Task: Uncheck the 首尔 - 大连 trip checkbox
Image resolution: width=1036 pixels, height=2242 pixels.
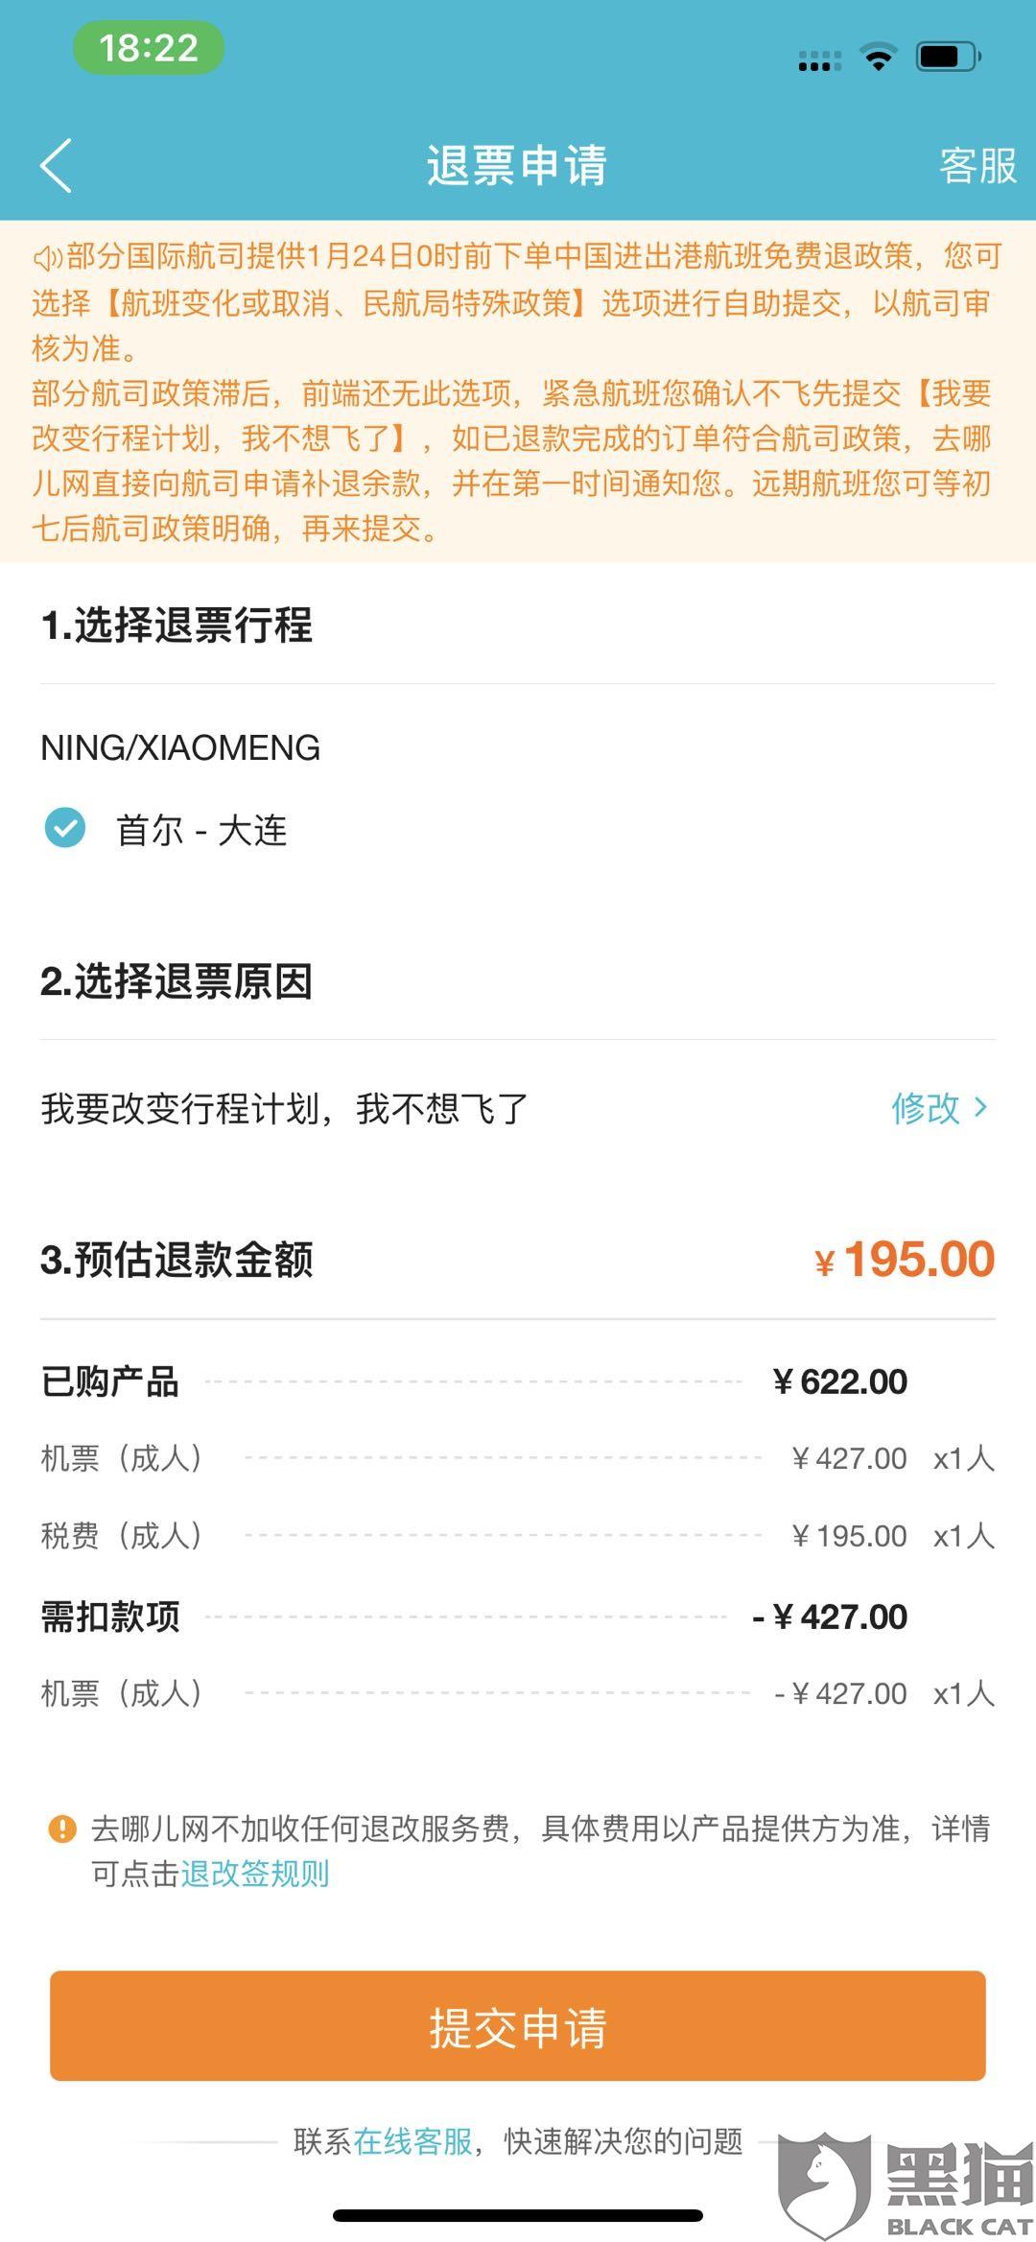Action: (x=65, y=827)
